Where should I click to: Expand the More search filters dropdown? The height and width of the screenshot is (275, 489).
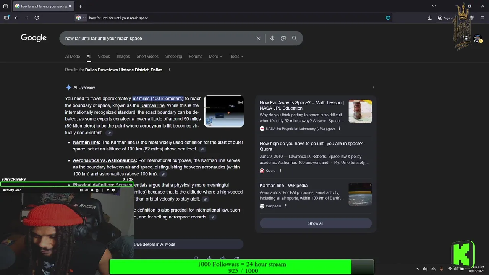(215, 56)
